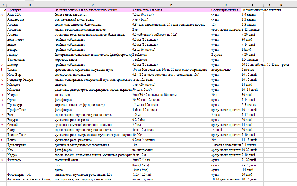
Task: Select the 'Раек' cell
Action: 30,115
